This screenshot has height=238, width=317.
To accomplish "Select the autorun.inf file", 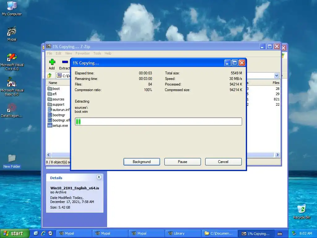I will pyautogui.click(x=59, y=110).
